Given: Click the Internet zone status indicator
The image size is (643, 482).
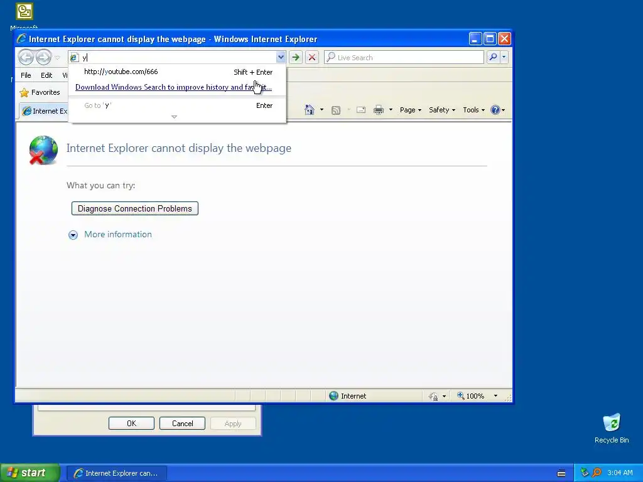Looking at the screenshot, I should [x=347, y=396].
